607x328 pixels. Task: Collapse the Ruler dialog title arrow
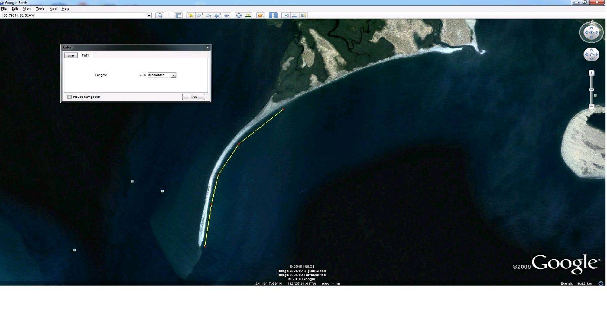pos(208,48)
